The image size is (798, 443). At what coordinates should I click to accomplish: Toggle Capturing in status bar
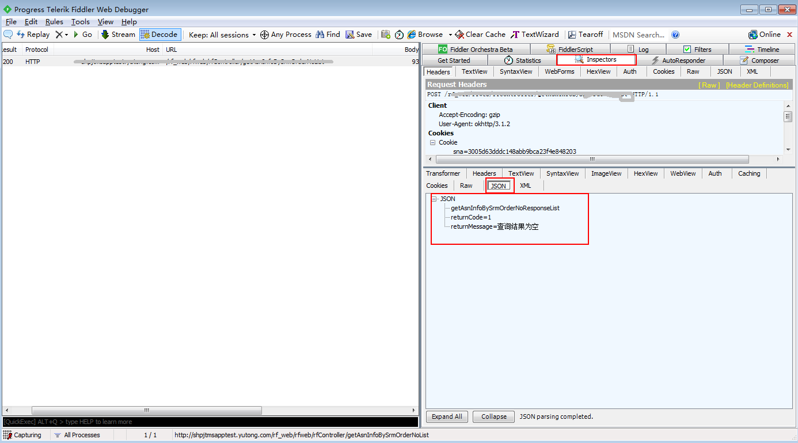pyautogui.click(x=22, y=435)
